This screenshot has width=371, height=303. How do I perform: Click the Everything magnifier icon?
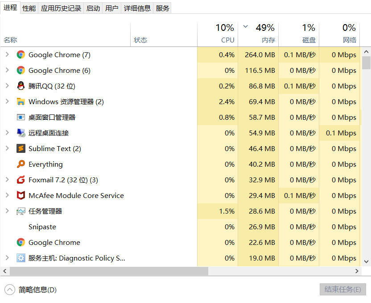click(21, 164)
